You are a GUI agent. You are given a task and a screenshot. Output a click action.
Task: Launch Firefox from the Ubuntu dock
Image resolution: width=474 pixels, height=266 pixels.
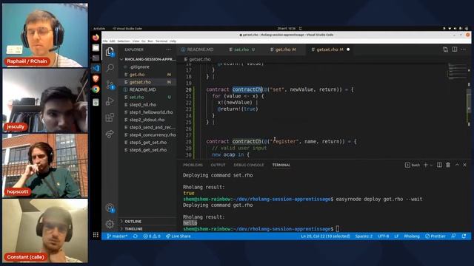coord(96,38)
